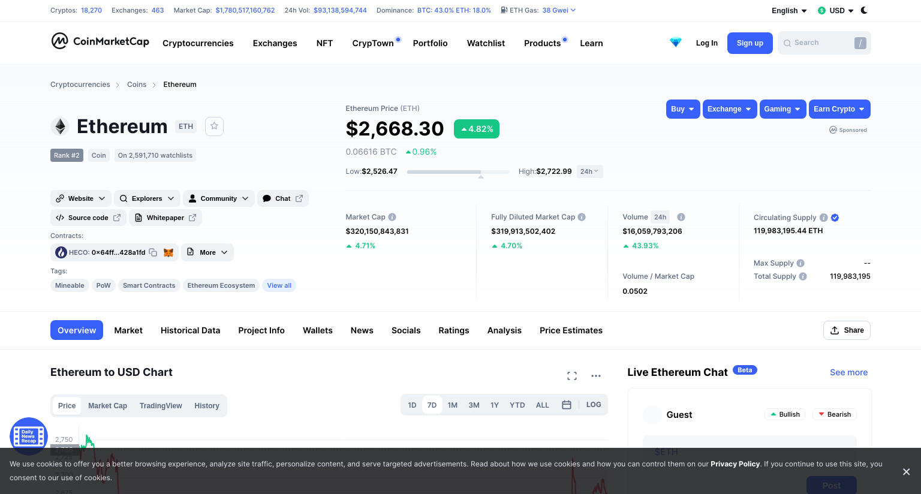Click the Log In button
921x494 pixels.
(707, 43)
